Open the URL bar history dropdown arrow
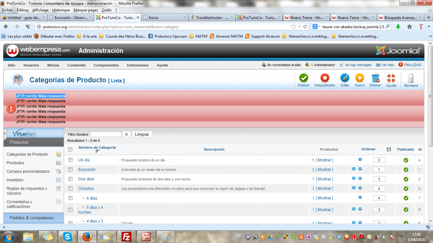Viewport: 433px width, 243px height. coord(300,27)
